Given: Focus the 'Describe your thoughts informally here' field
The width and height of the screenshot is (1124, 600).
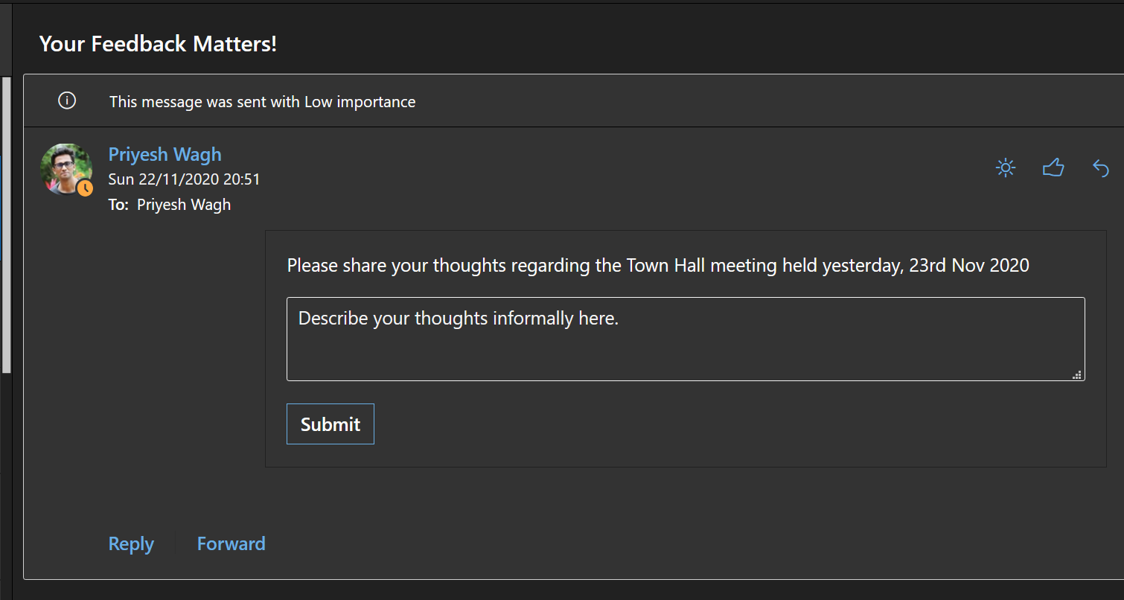Looking at the screenshot, I should pos(686,339).
